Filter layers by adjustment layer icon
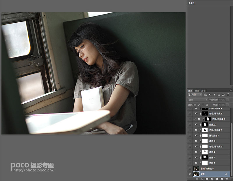 pyautogui.click(x=210, y=95)
